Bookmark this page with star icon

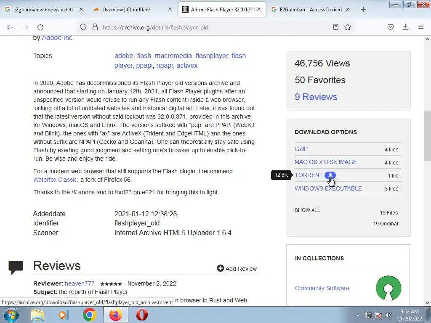click(348, 27)
